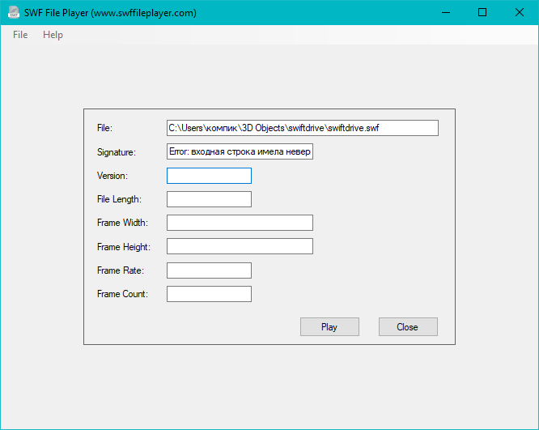Click the File Length input field
The width and height of the screenshot is (539, 430).
209,199
